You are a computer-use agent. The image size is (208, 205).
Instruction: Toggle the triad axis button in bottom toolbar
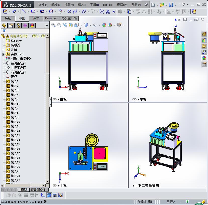pos(43,195)
